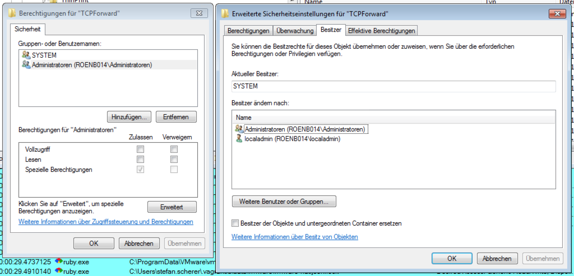574x276 pixels.
Task: Open link about Besitz von Objekten
Action: [x=295, y=237]
